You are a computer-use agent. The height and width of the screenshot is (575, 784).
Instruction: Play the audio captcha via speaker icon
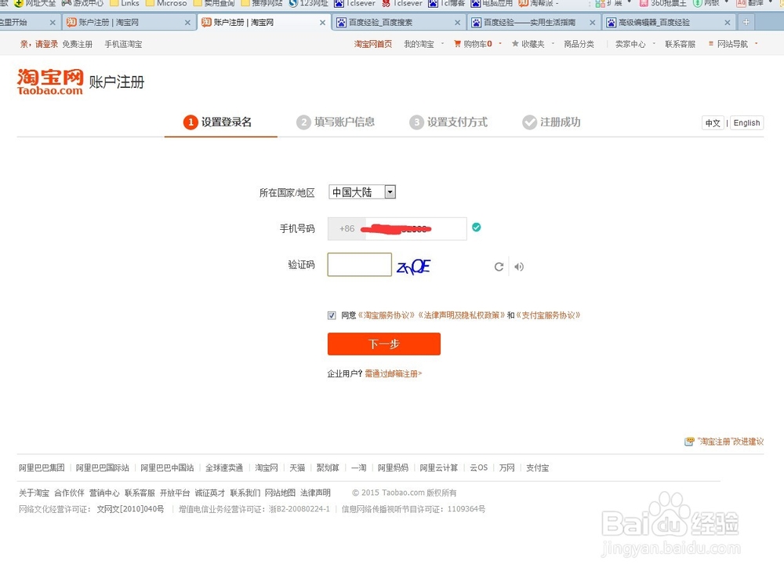(518, 266)
